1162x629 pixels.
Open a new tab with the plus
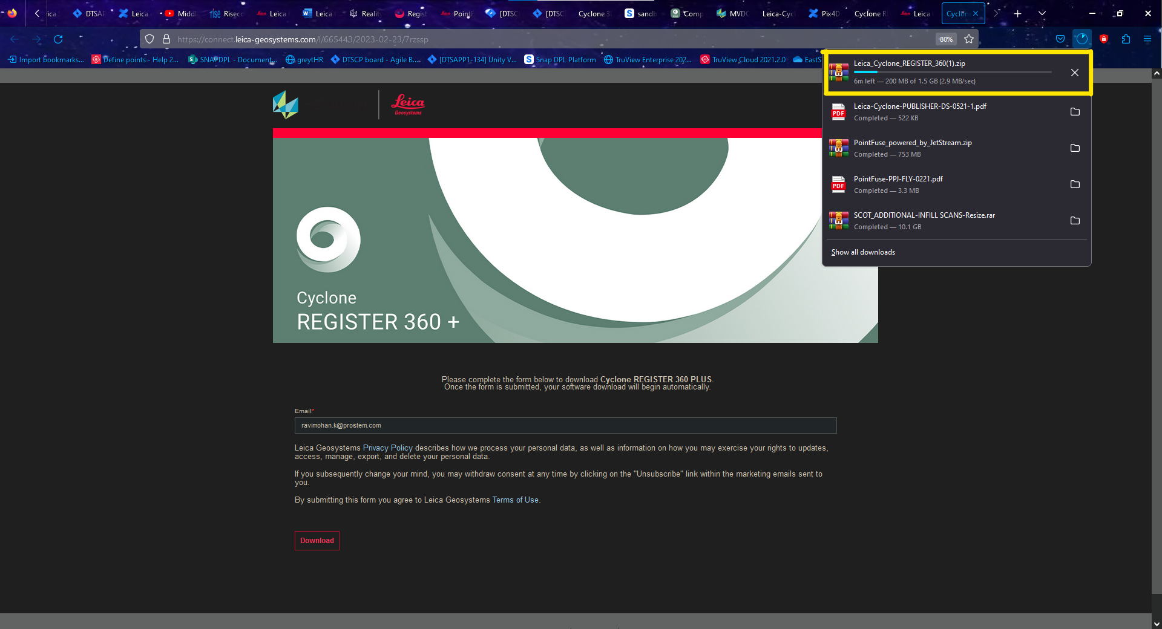1018,13
